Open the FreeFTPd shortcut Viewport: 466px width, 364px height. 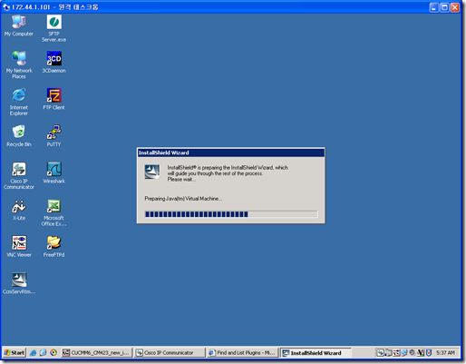pyautogui.click(x=54, y=247)
